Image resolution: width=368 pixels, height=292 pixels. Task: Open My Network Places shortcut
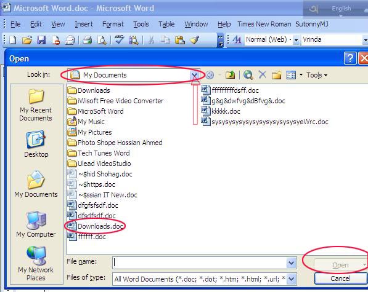tap(36, 264)
